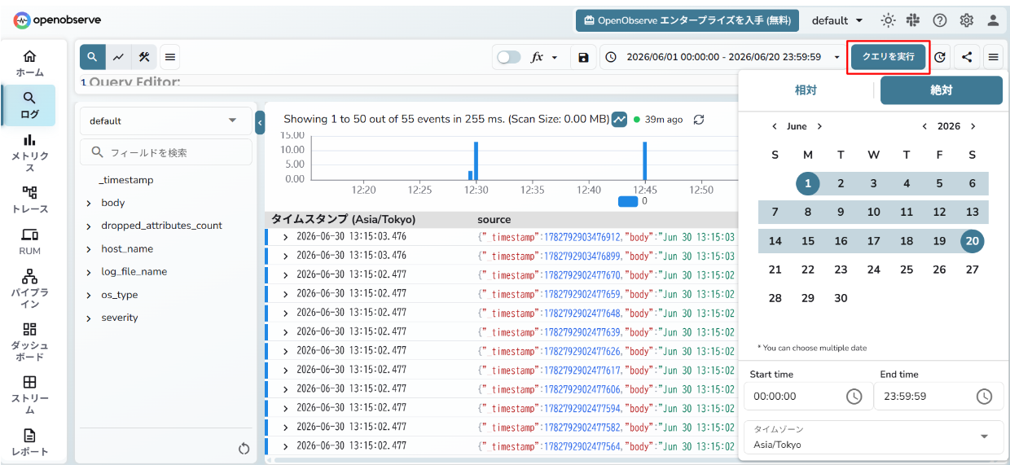Click the reset fields icon below the field list
The width and height of the screenshot is (1010, 465).
244,448
